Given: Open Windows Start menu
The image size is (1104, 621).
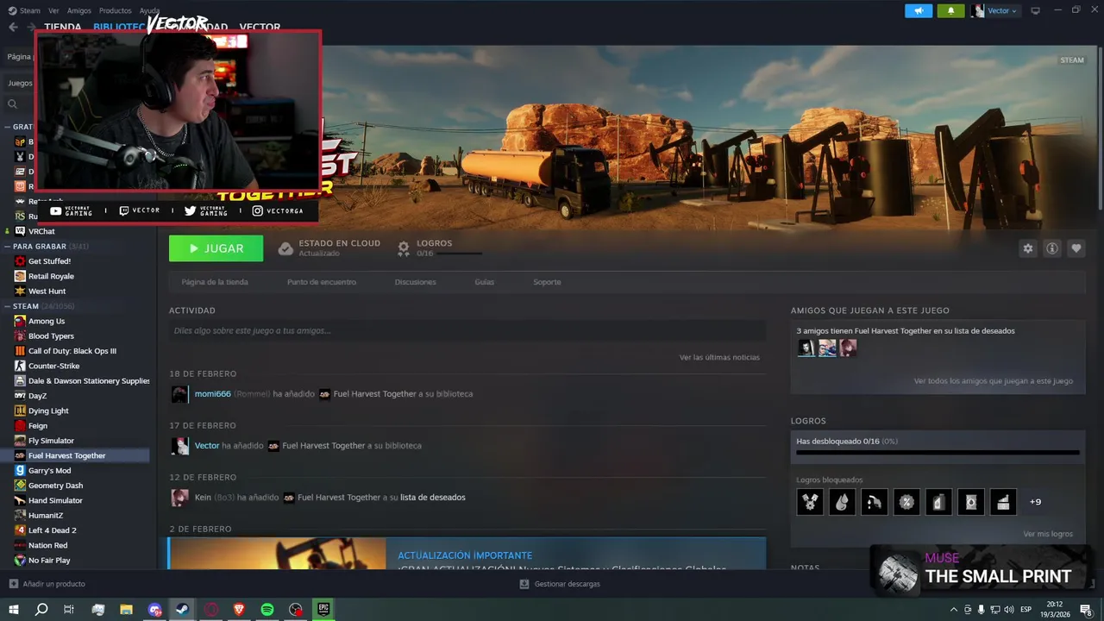Looking at the screenshot, I should point(13,610).
